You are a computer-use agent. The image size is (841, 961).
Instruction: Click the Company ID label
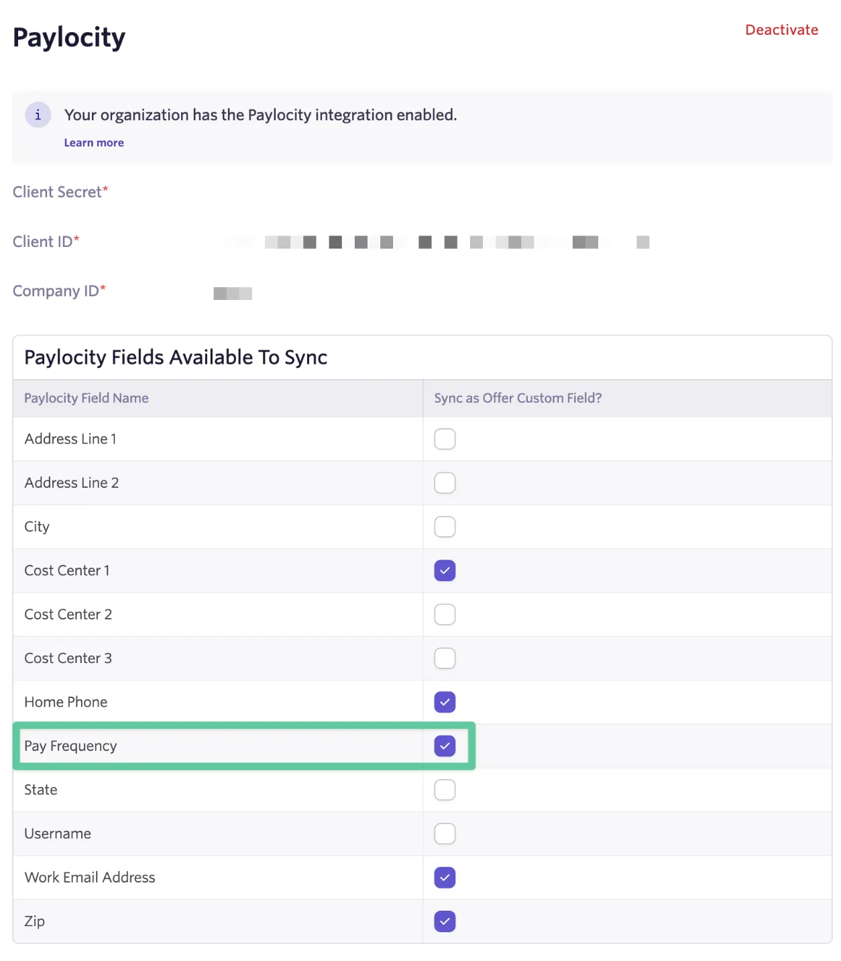(x=59, y=291)
